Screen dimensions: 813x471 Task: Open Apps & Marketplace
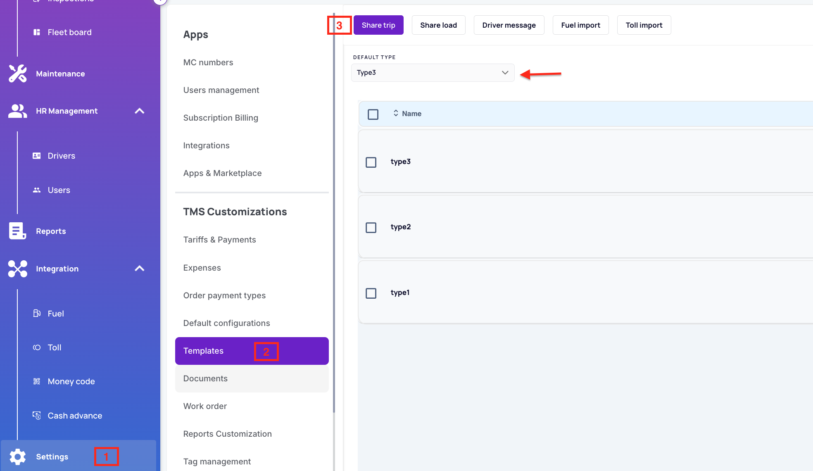coord(222,173)
